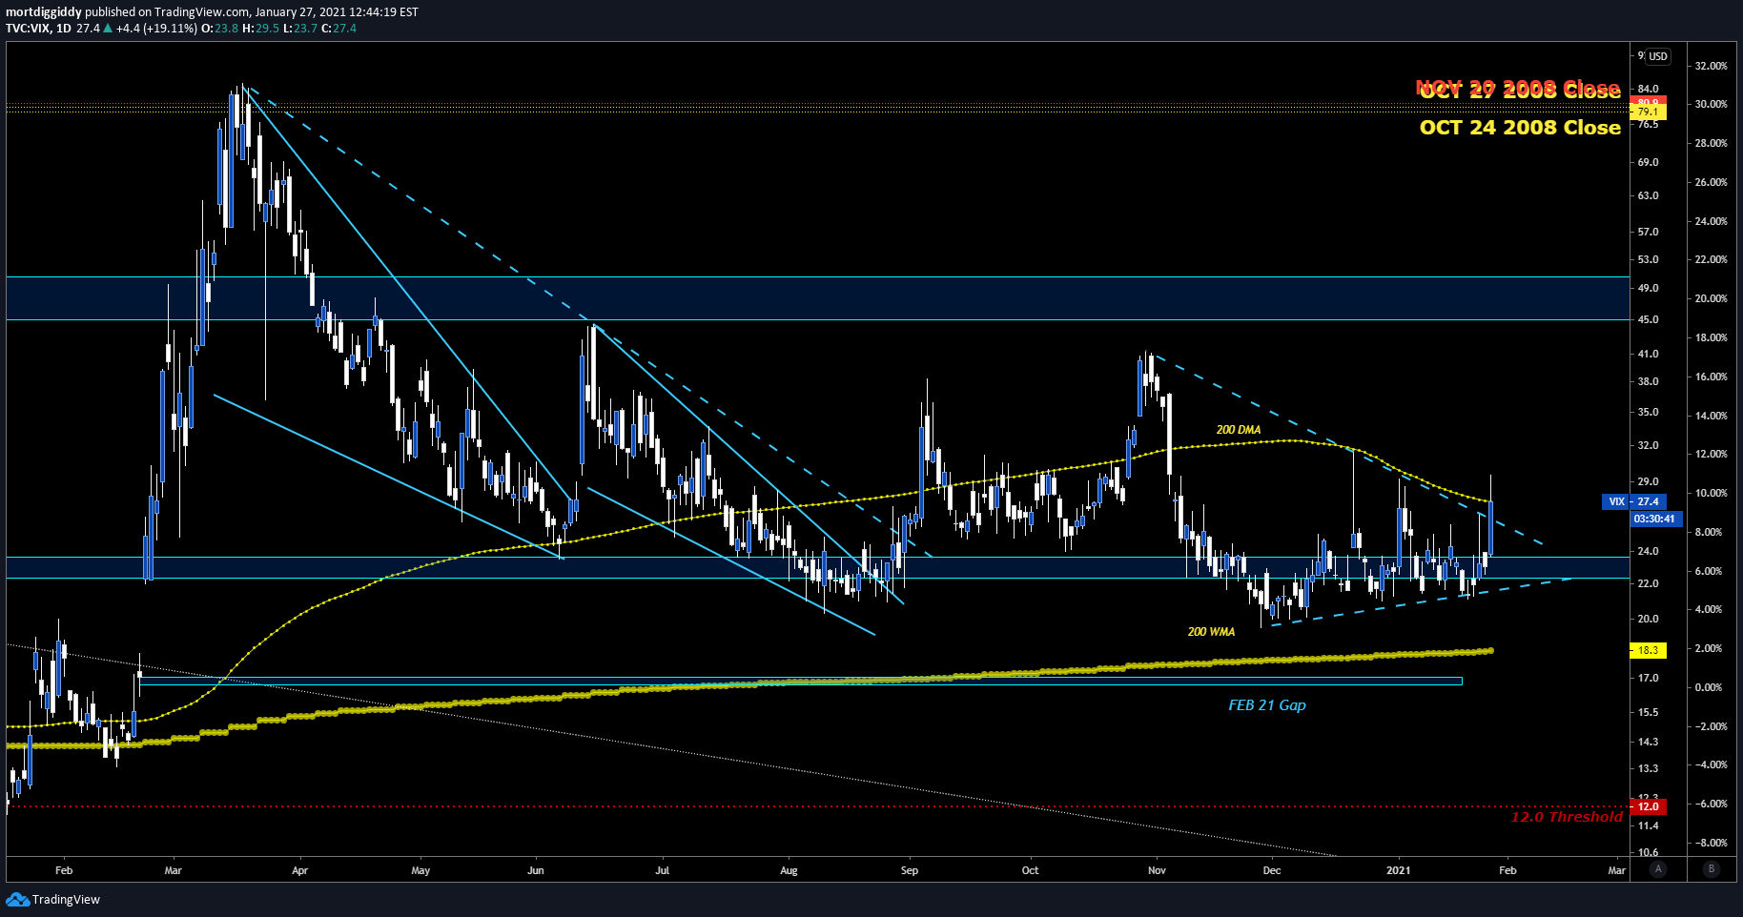Click the Sep date axis label
The height and width of the screenshot is (917, 1743).
click(x=910, y=870)
